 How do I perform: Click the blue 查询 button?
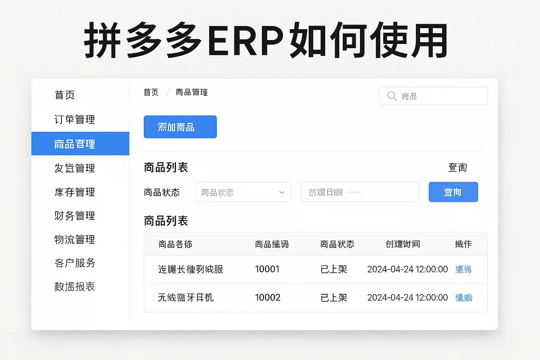coord(453,192)
